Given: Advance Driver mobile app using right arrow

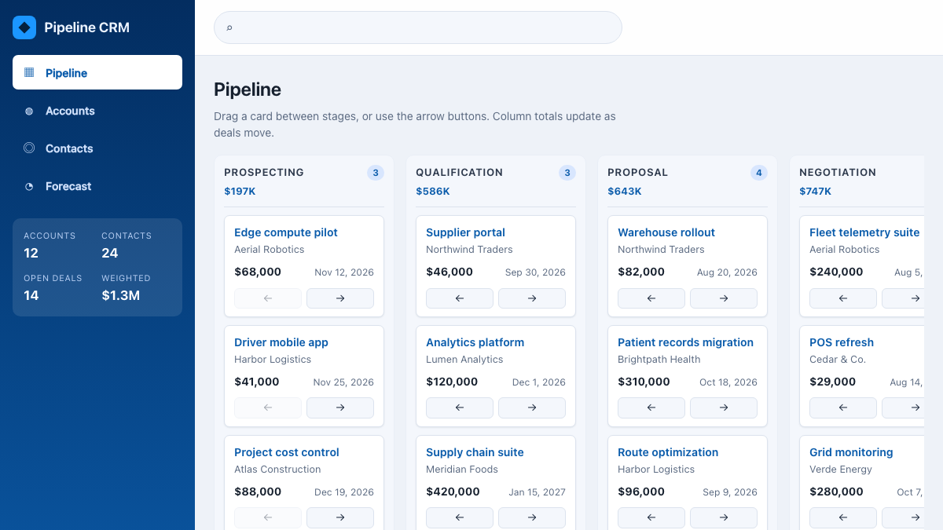Looking at the screenshot, I should click(x=340, y=408).
